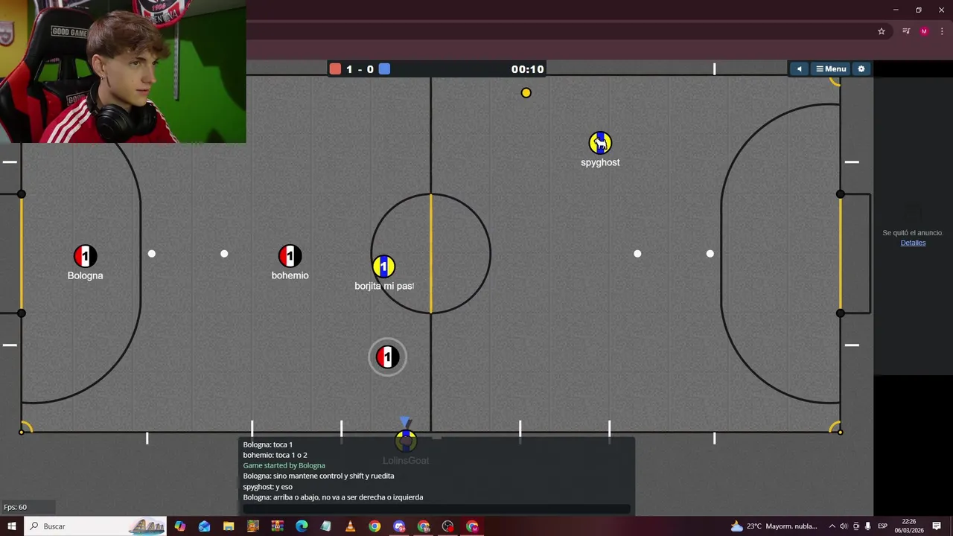Click chat line 'Bologna: toca 1'

[267, 444]
